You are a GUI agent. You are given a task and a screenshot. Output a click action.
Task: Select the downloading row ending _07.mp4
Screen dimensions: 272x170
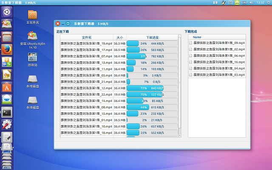[x=119, y=57]
